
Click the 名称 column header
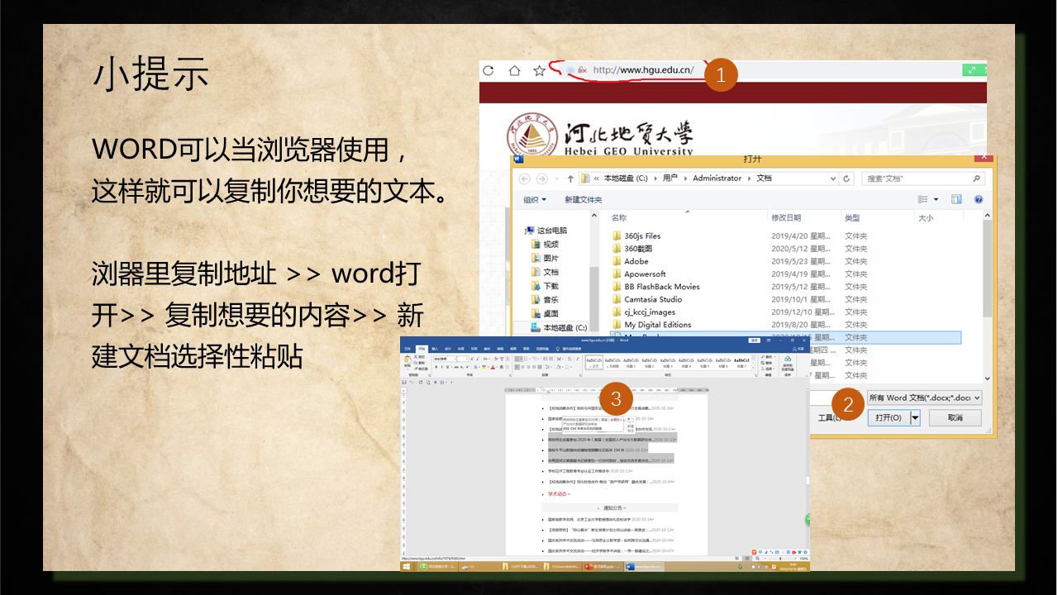pyautogui.click(x=619, y=218)
